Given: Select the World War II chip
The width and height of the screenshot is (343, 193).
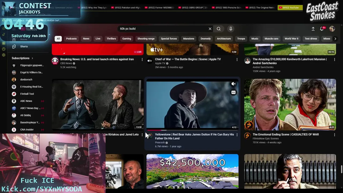Looking at the screenshot, I should coord(291,39).
